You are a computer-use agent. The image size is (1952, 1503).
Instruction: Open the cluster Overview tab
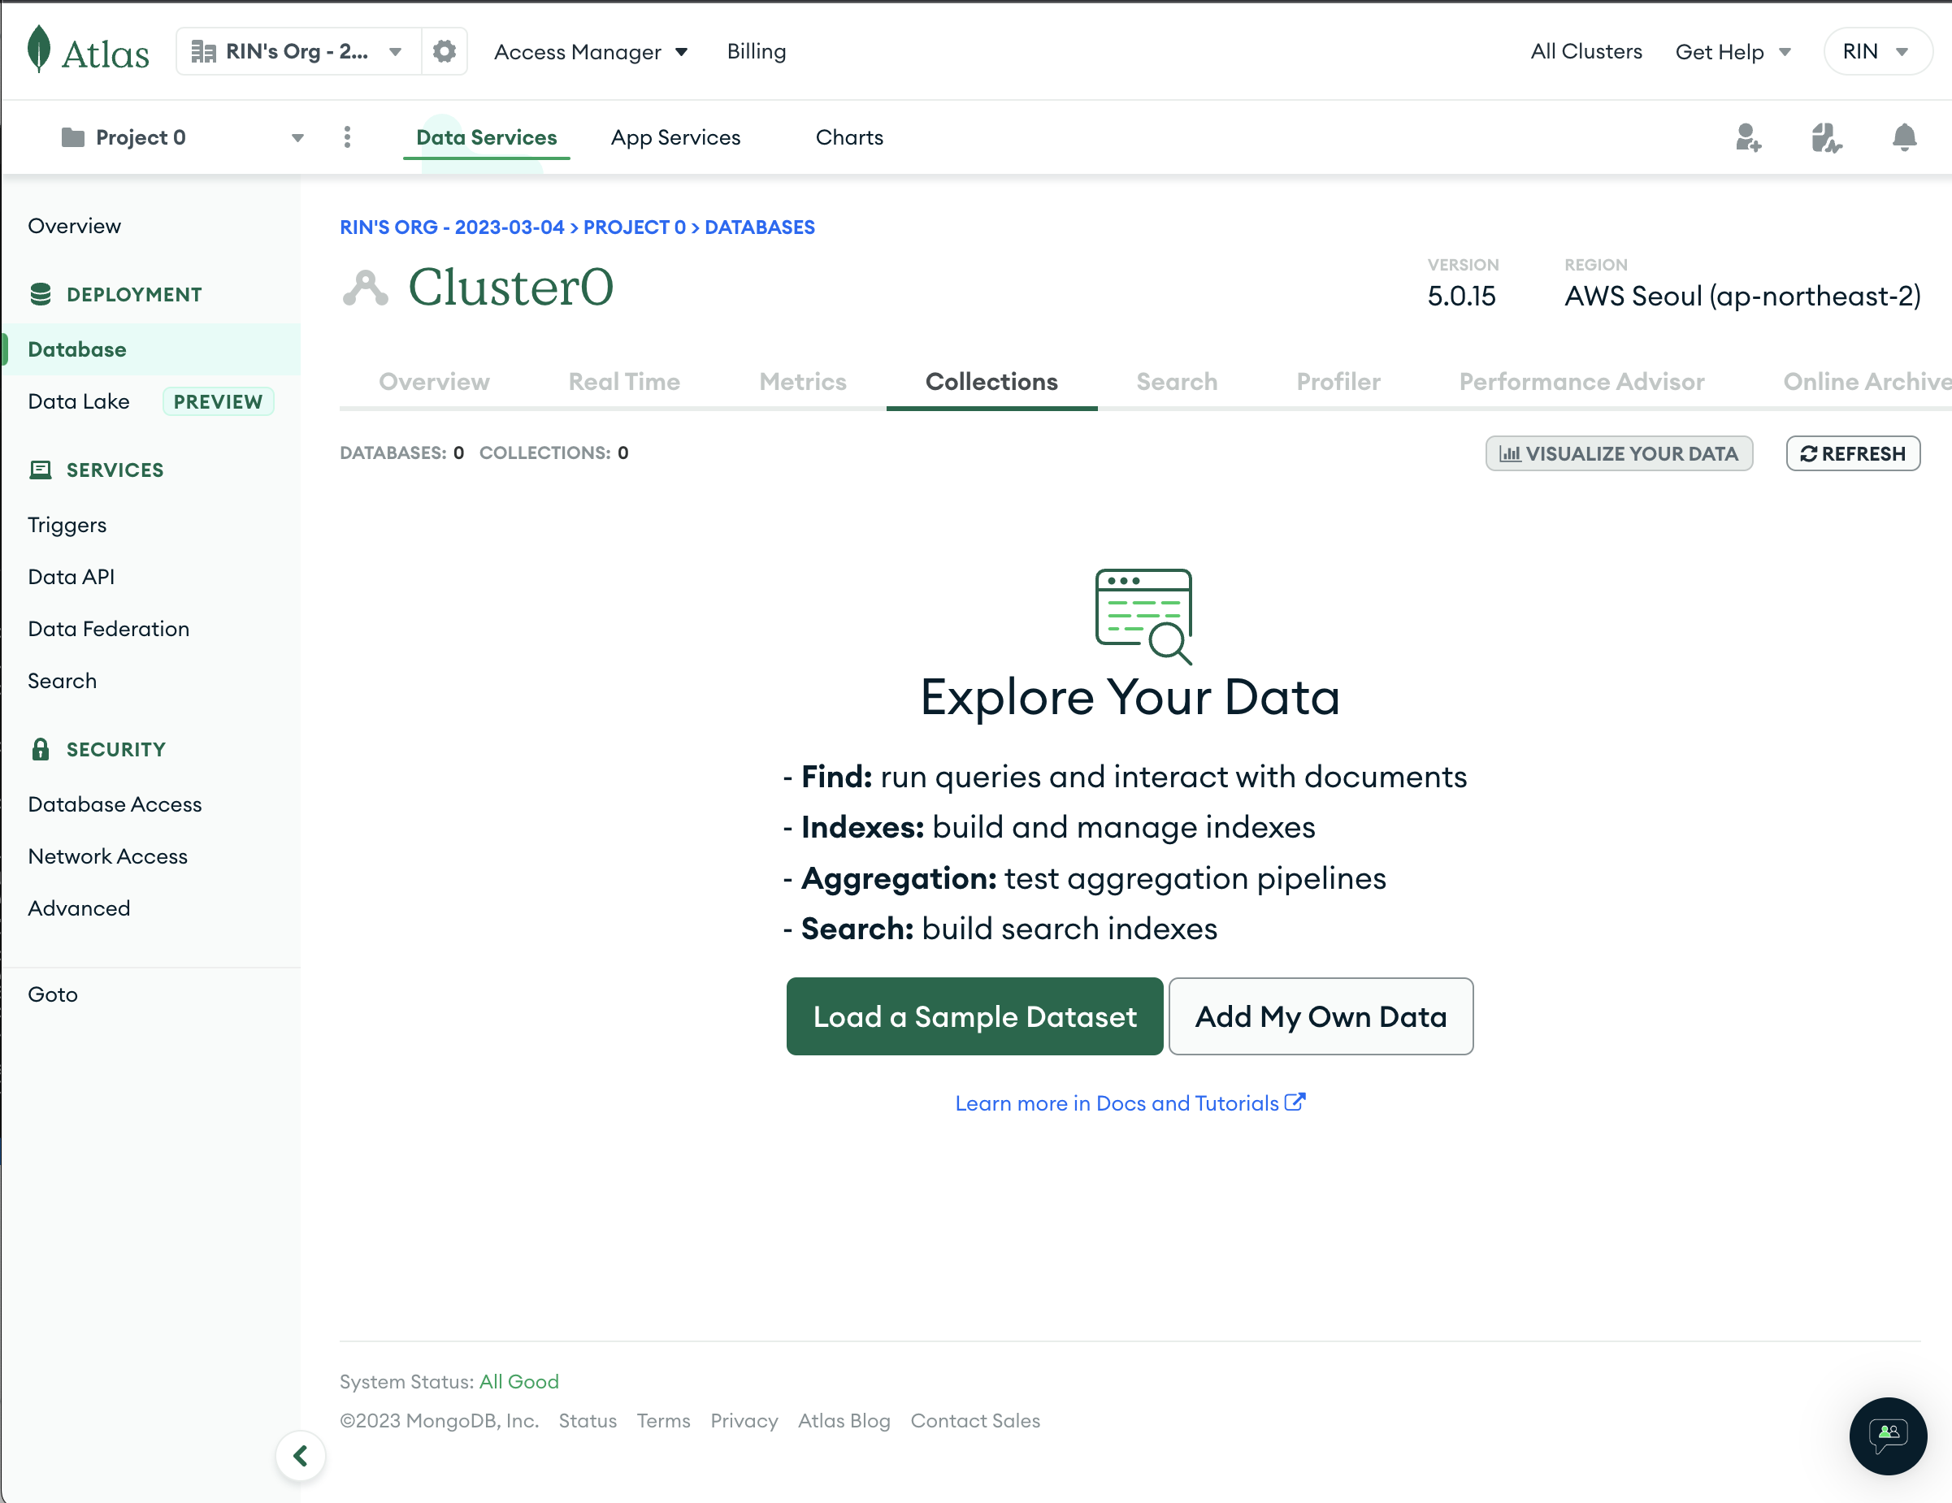click(x=435, y=382)
